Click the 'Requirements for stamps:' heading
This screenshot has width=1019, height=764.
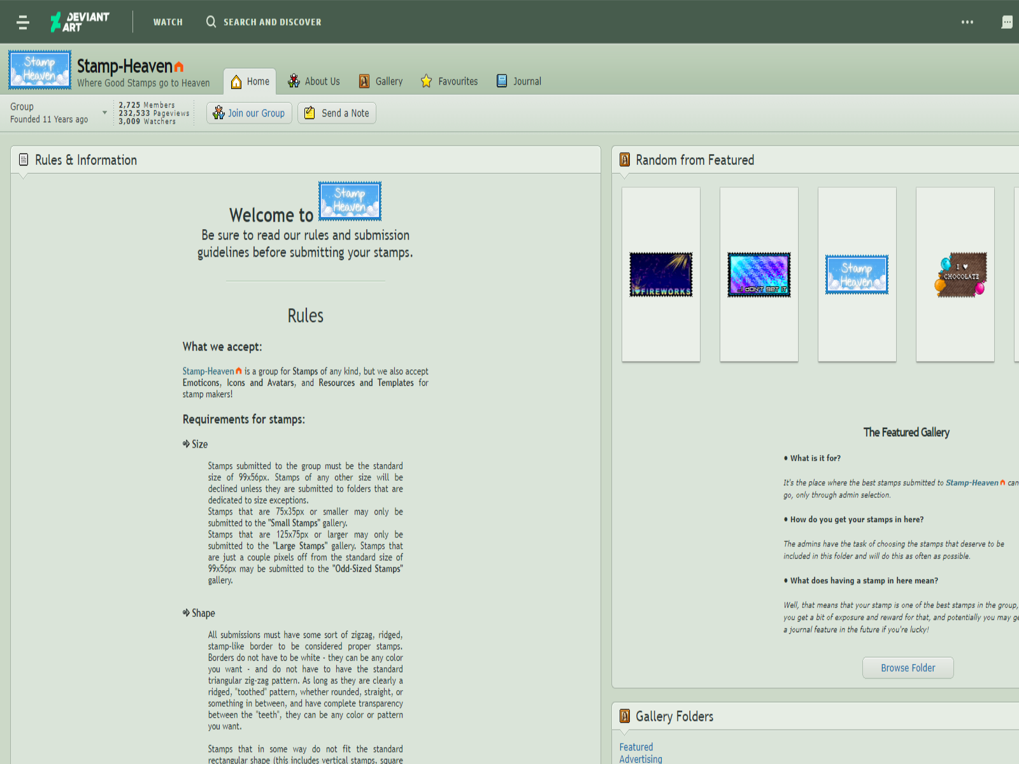coord(244,419)
